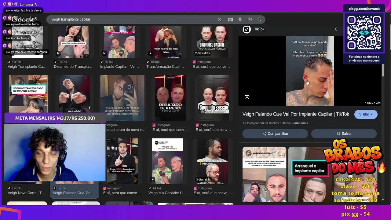391x220 pixels.
Task: Open the 'Veigh Novo Corte | T...' caption
Action: click(26, 193)
